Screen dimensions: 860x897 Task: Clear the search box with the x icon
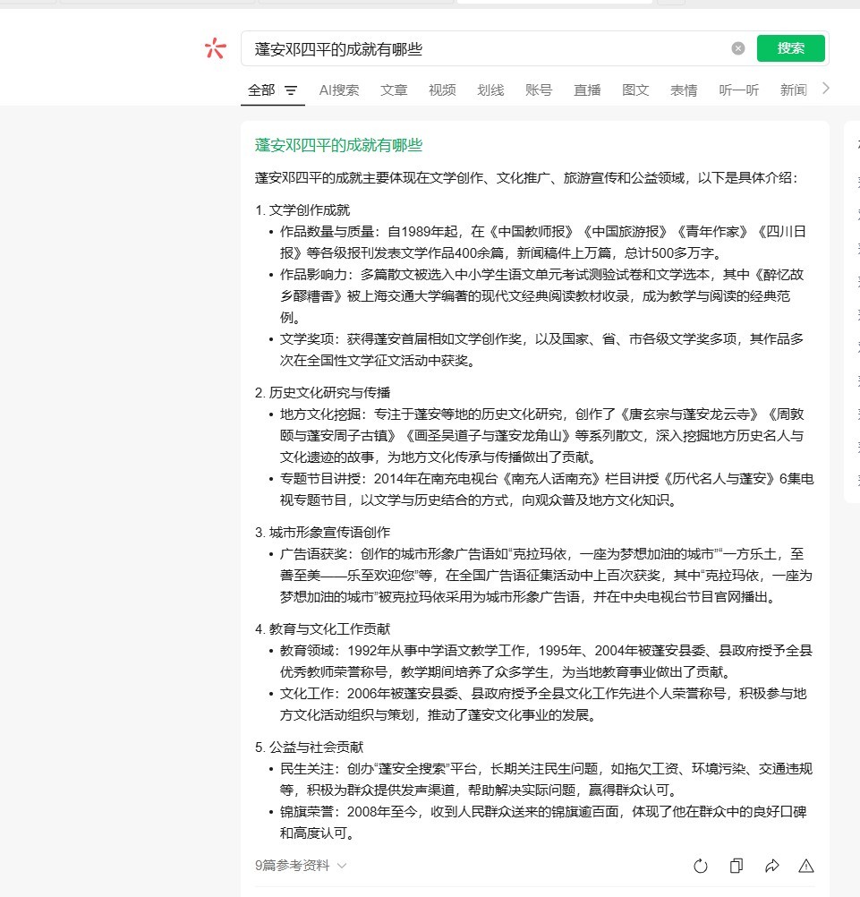click(x=737, y=48)
